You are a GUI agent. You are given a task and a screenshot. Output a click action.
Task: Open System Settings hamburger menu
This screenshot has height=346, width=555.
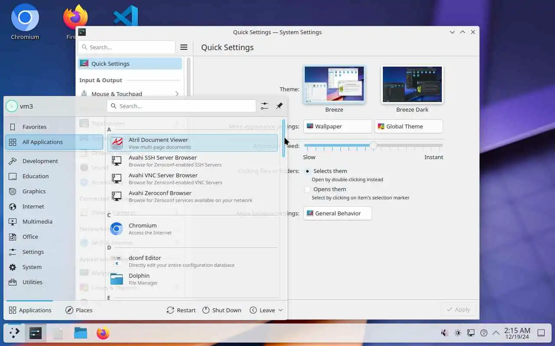pyautogui.click(x=184, y=47)
